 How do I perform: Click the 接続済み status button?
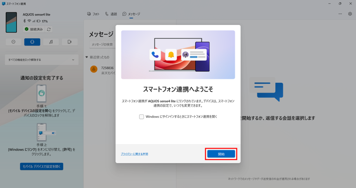tap(33, 29)
